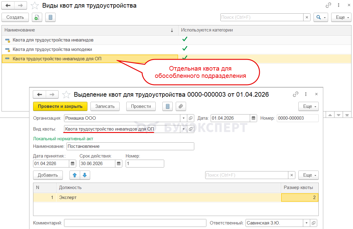Copy link of the quota types list window
The width and height of the screenshot is (353, 229).
(328, 5)
